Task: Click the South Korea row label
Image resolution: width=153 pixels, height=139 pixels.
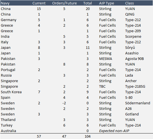Action: click(x=11, y=92)
